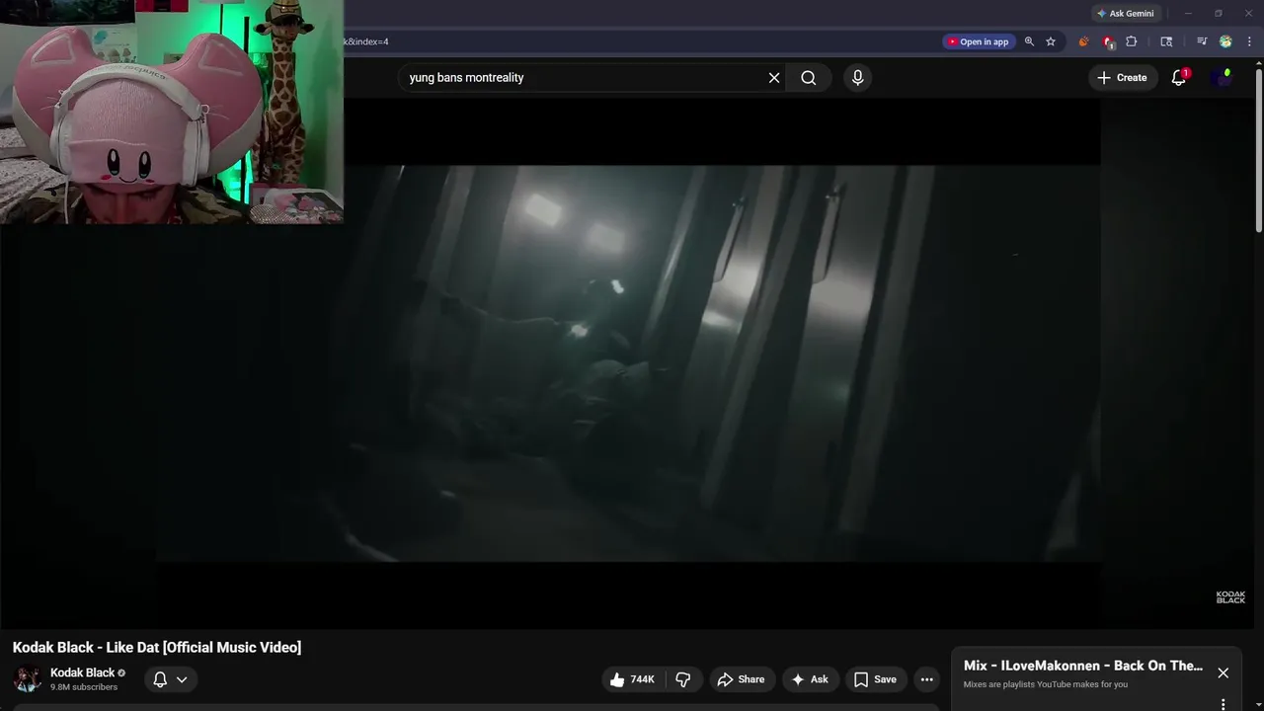Open the browser Extensions puzzle icon
Image resolution: width=1264 pixels, height=711 pixels.
(1132, 41)
